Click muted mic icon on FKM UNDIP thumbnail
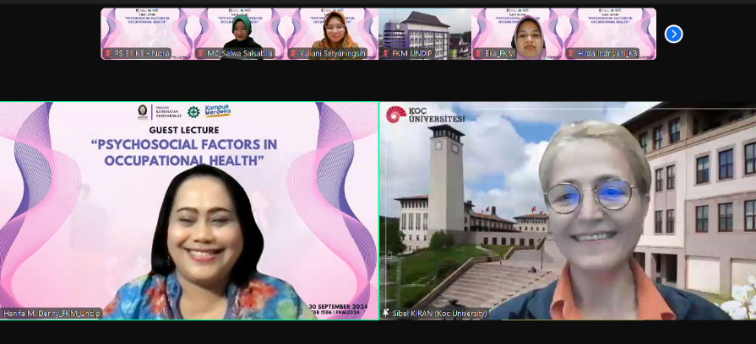This screenshot has height=344, width=756. 386,54
